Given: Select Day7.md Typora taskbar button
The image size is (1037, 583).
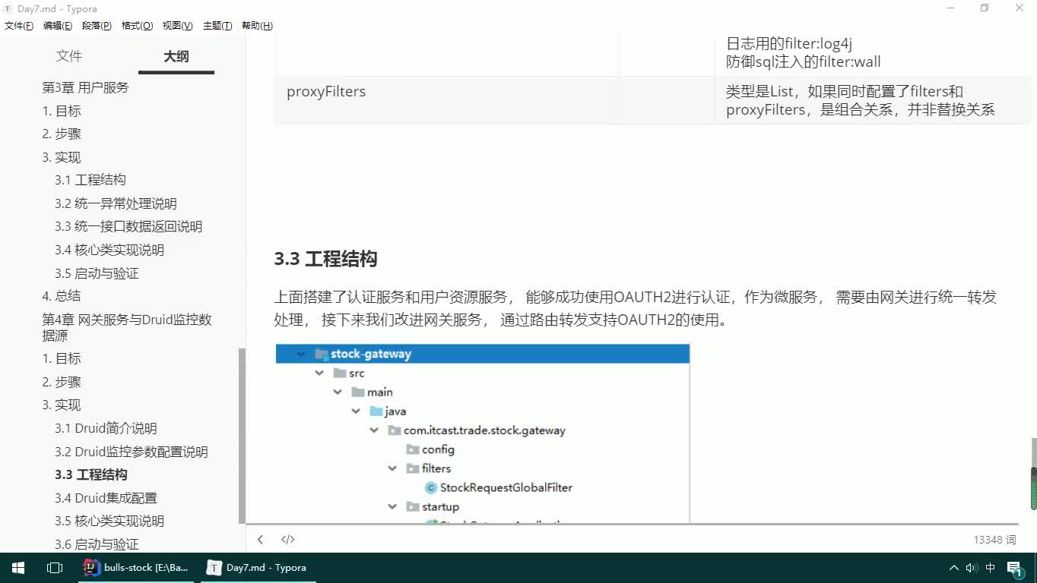Looking at the screenshot, I should [258, 568].
